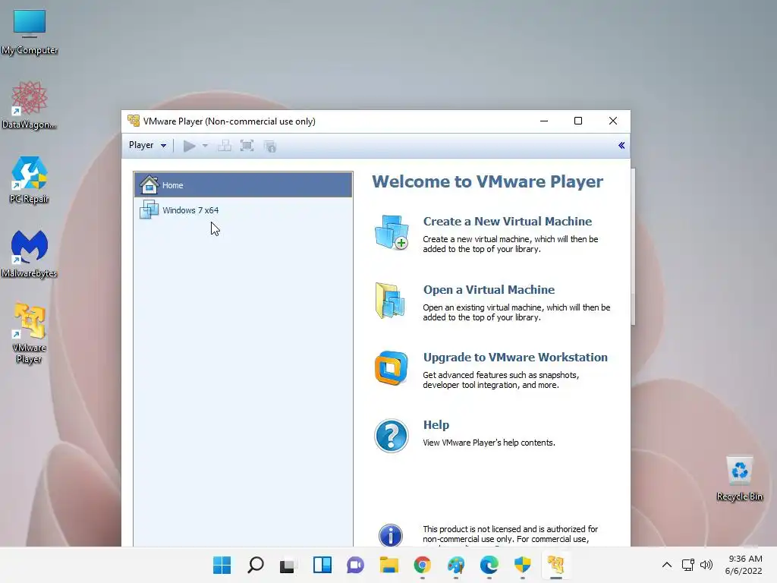The height and width of the screenshot is (583, 777).
Task: Expand the power options arrow beside play
Action: coord(205,146)
